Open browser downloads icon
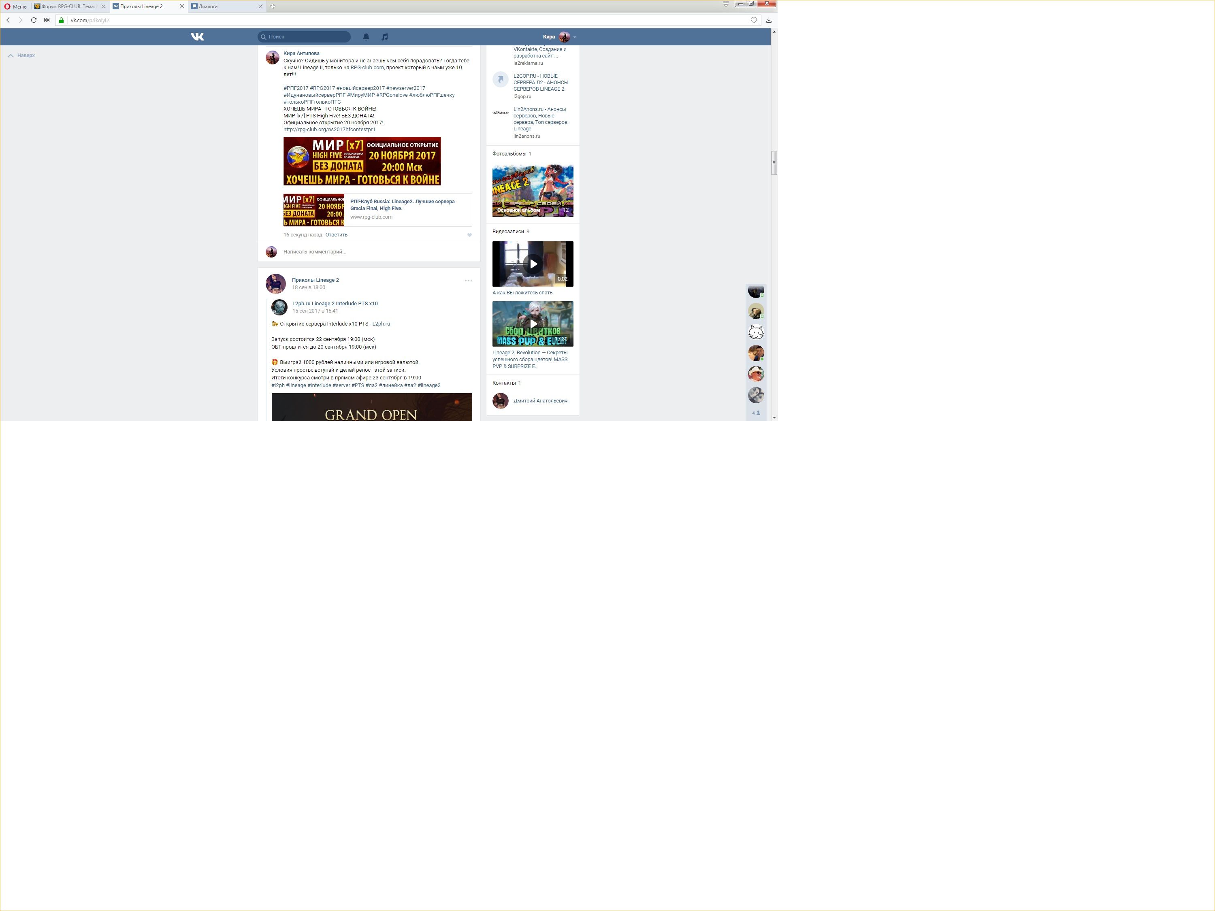The width and height of the screenshot is (1215, 911). 768,20
